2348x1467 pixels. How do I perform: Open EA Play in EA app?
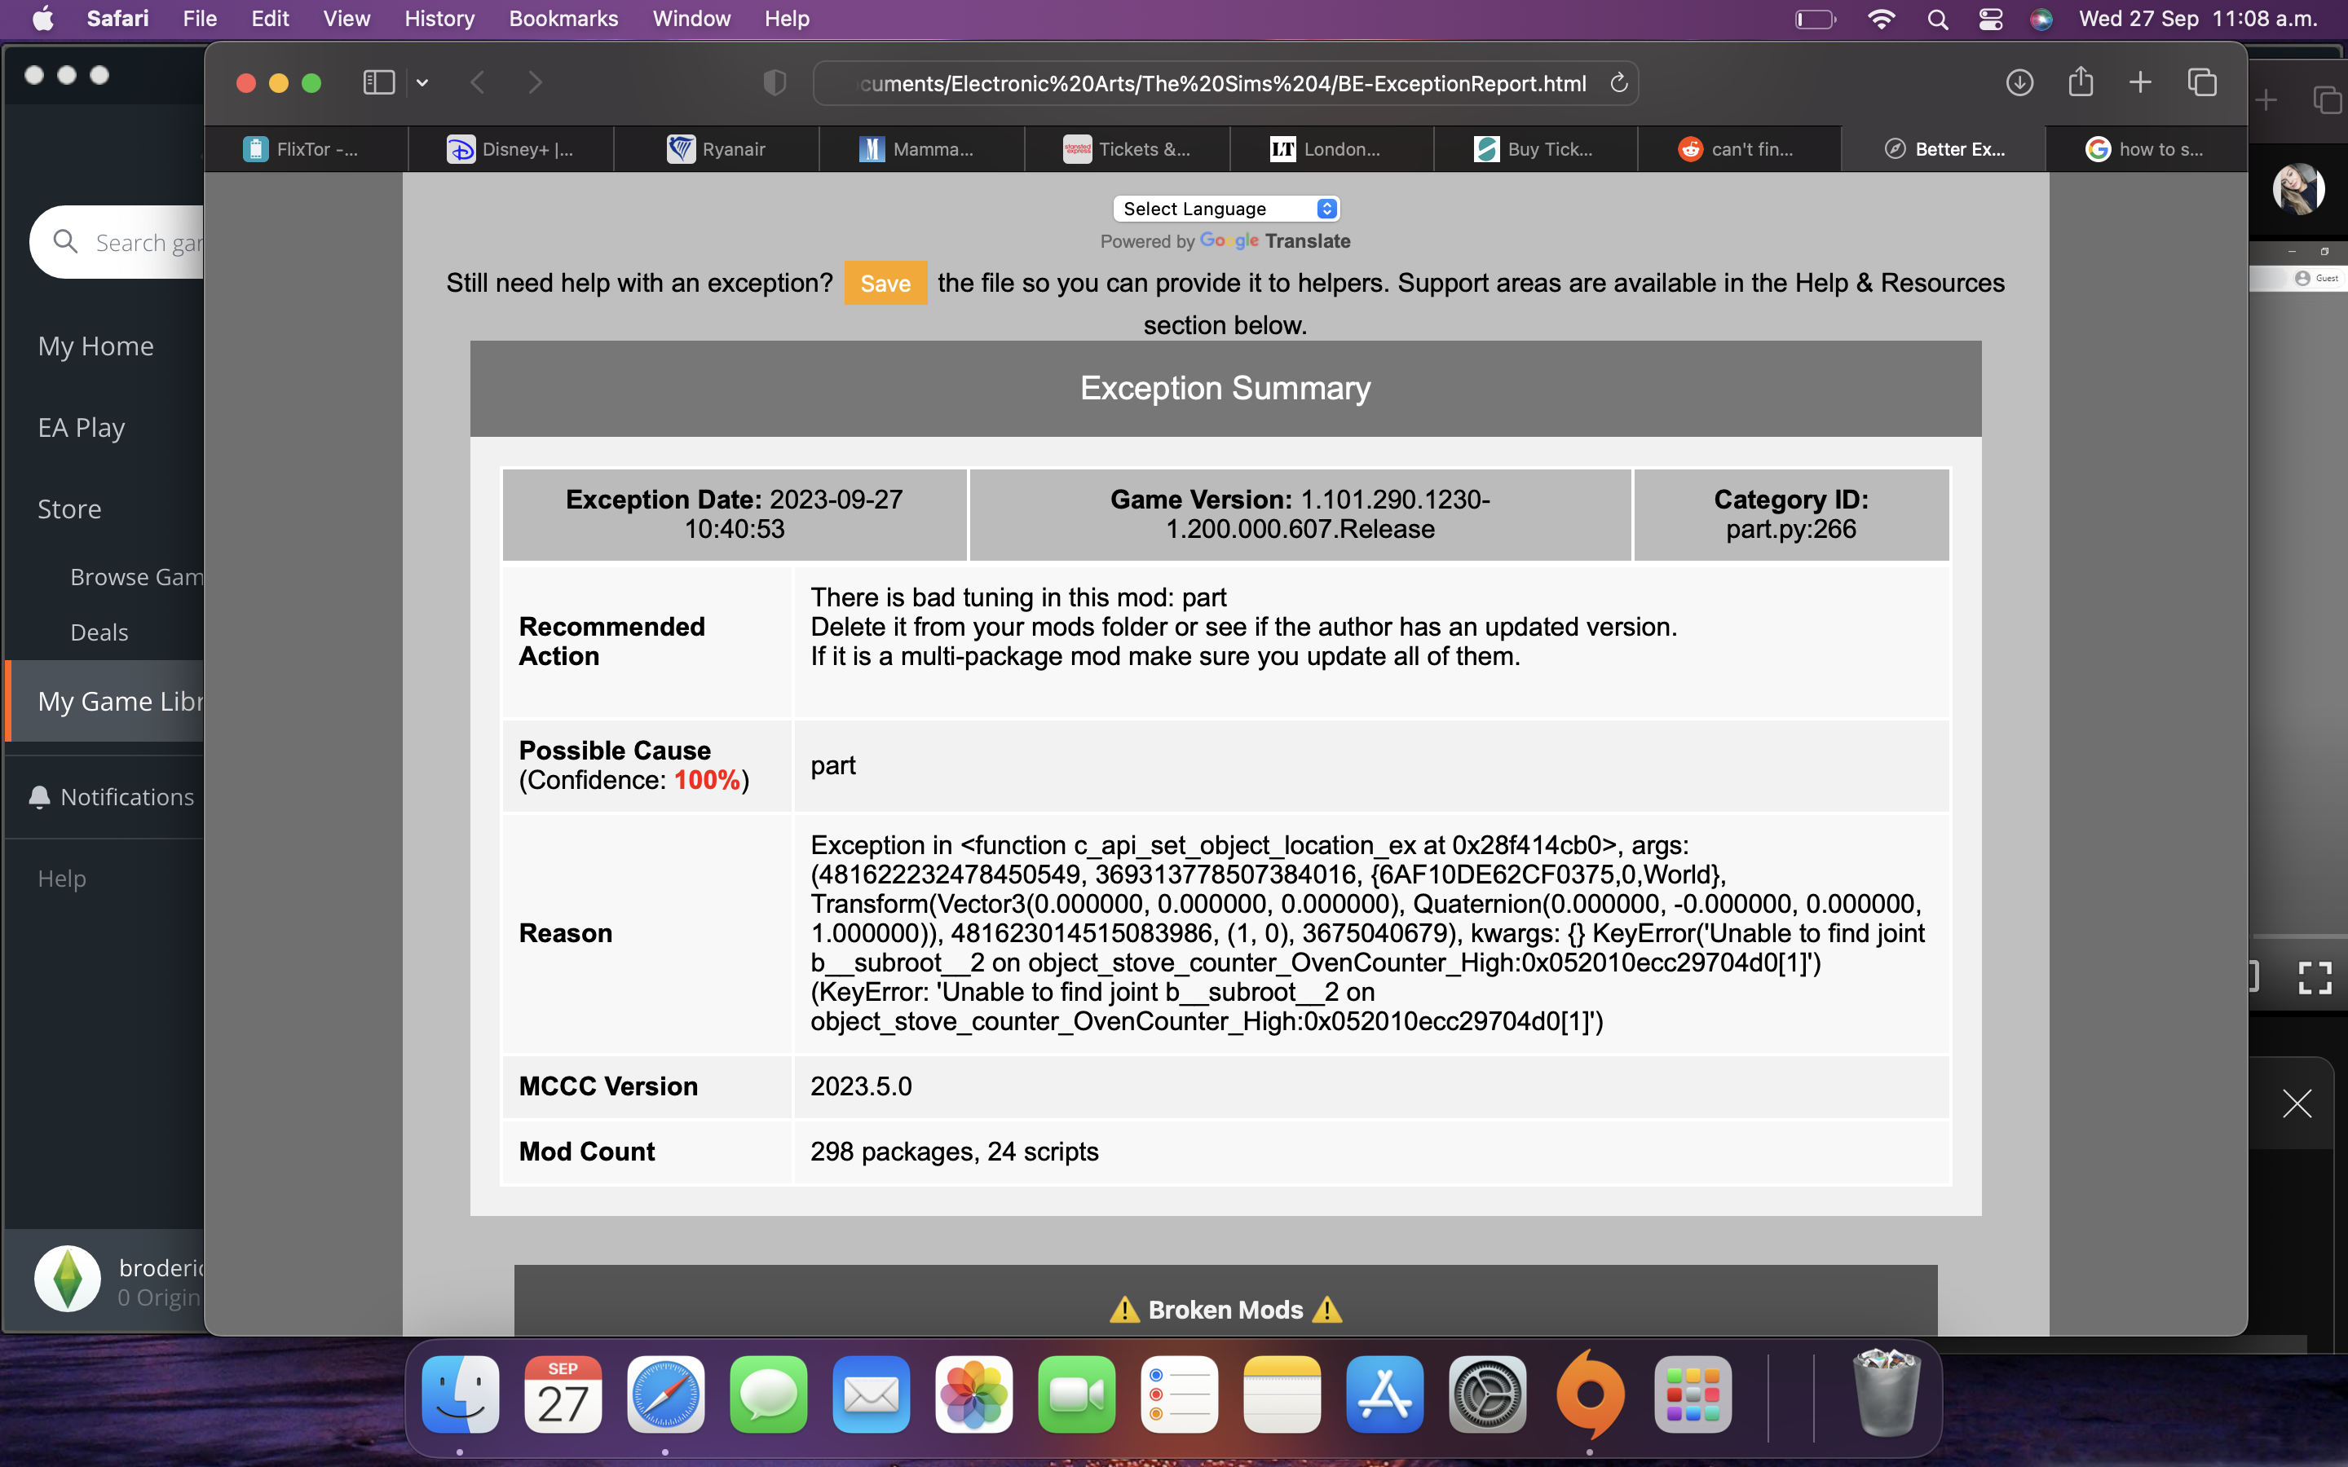pos(82,427)
